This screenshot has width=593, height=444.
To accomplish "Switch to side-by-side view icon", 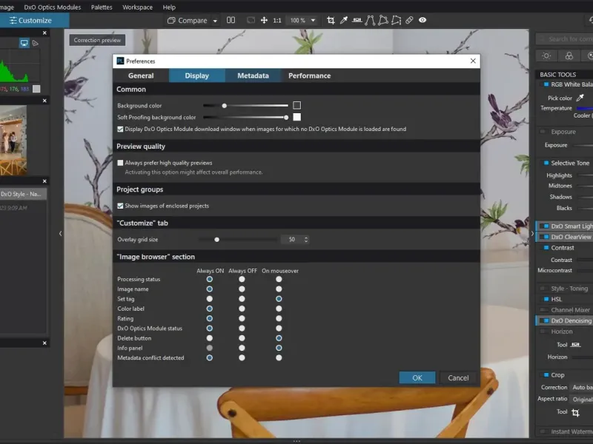I will click(231, 20).
